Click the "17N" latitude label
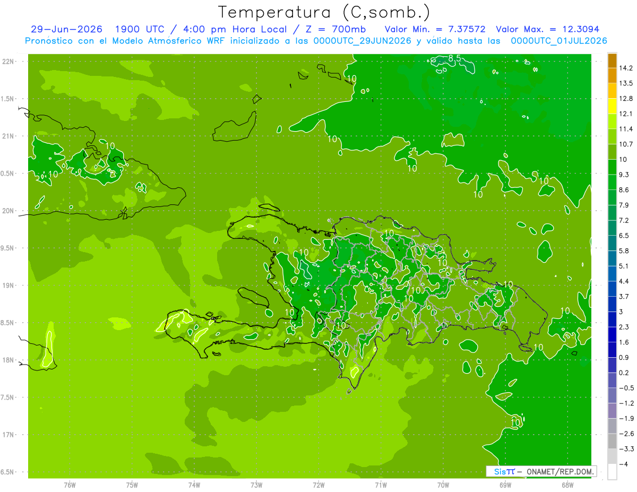Screen dimensions: 637x492 point(9,435)
